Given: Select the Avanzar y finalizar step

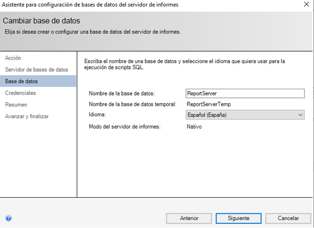Looking at the screenshot, I should 27,116.
